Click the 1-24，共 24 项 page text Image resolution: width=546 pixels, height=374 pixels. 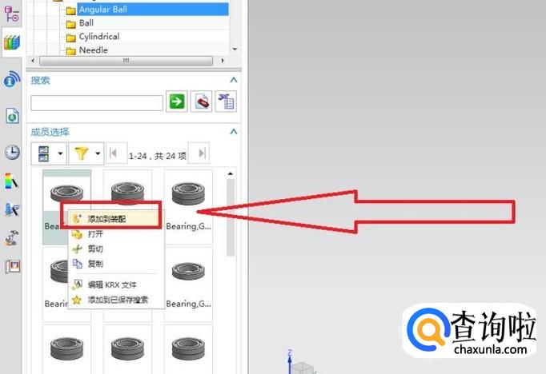pyautogui.click(x=158, y=156)
